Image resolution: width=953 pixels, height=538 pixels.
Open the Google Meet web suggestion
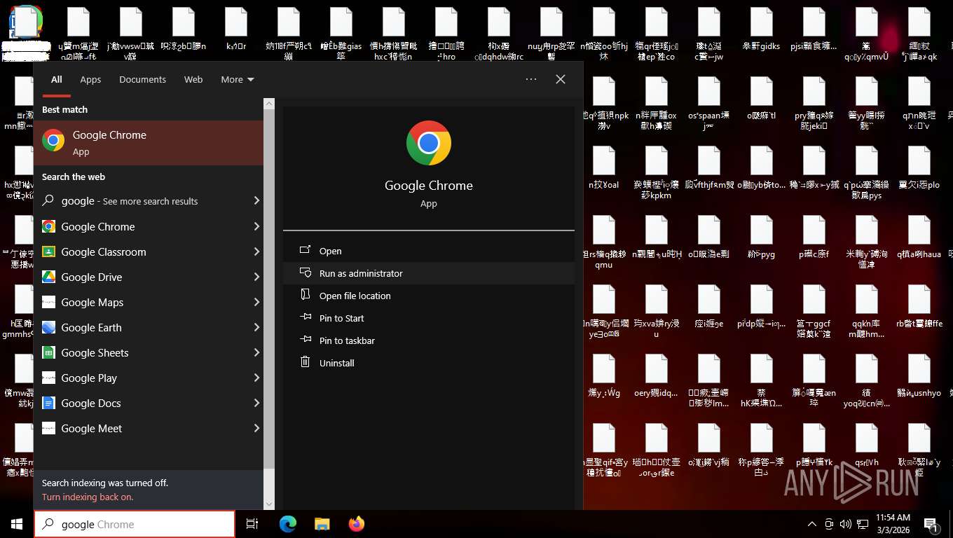pos(148,429)
